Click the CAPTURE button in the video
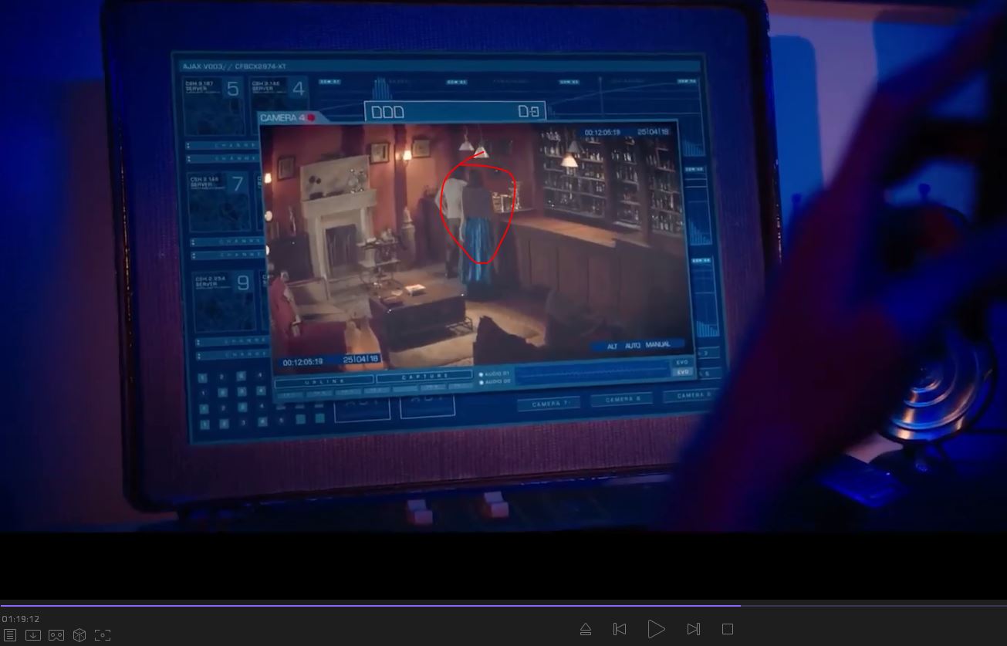This screenshot has height=646, width=1007. 424,376
